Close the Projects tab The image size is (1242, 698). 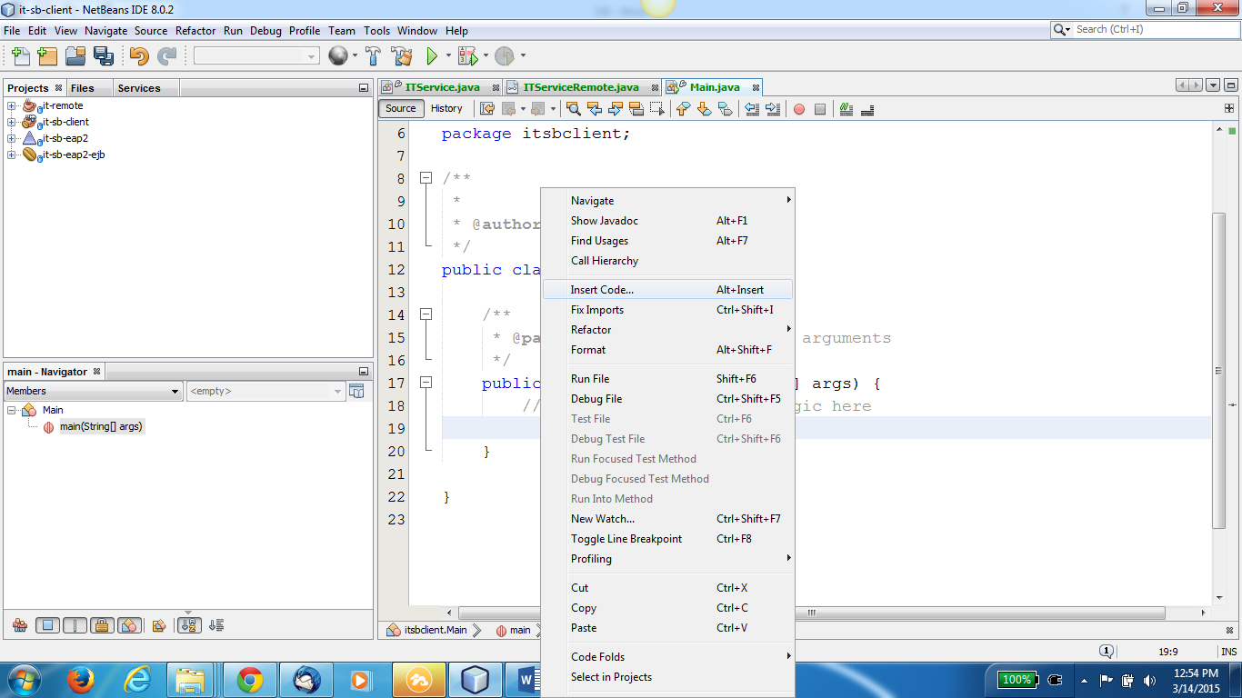(59, 88)
